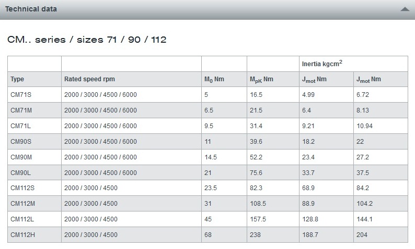Click the 188.7 inertia value
Screen dimensions: 415x249
[310, 235]
